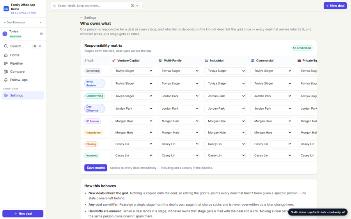Screen dimensions: 351x219
Task: Open Closing owner dropdown for Industrial
Action: coord(225,144)
